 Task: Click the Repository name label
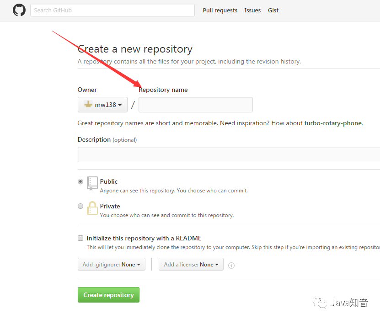(163, 90)
